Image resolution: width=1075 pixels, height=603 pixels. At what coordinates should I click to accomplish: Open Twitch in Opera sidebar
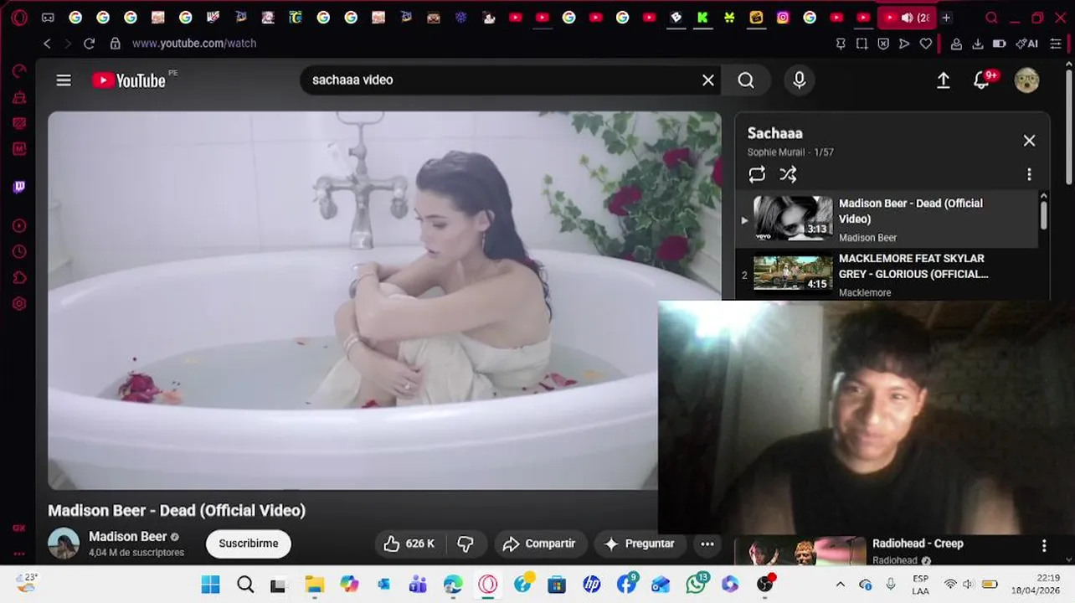[x=19, y=187]
